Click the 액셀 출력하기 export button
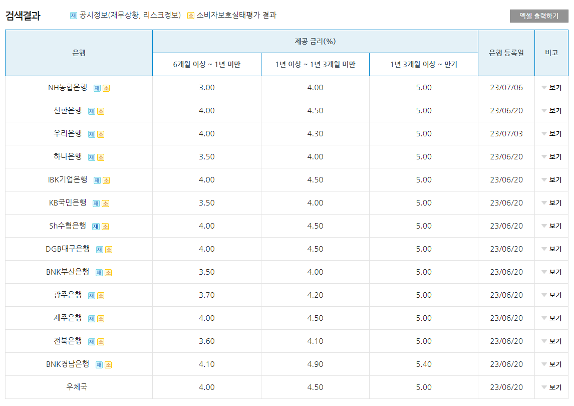The height and width of the screenshot is (406, 574). click(538, 16)
